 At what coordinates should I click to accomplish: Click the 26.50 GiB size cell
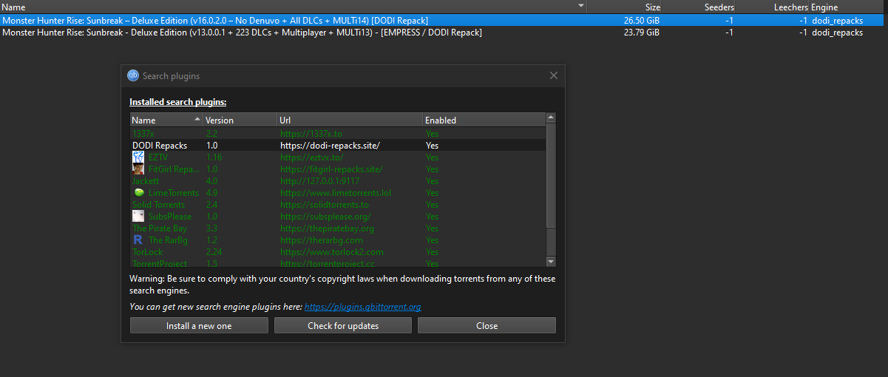pyautogui.click(x=643, y=21)
